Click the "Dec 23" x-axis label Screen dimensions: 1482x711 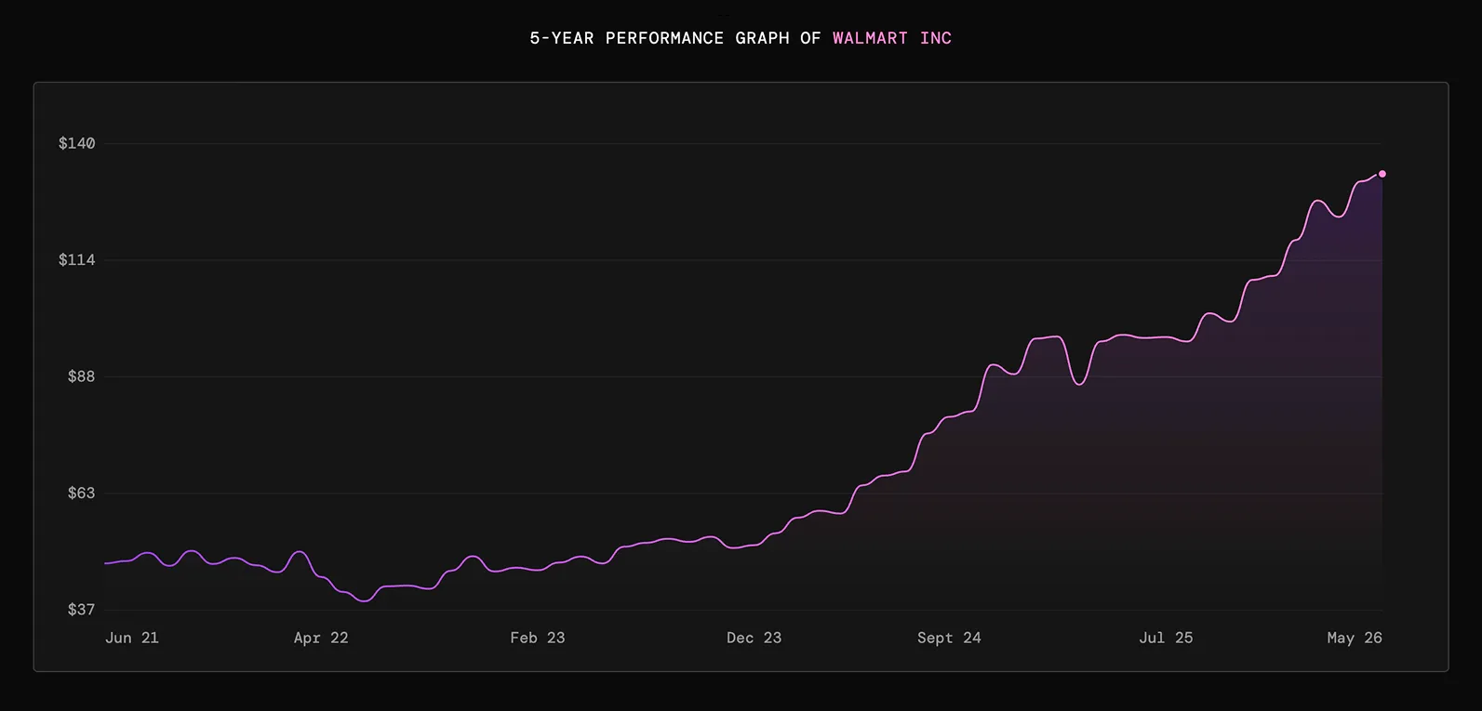point(754,638)
